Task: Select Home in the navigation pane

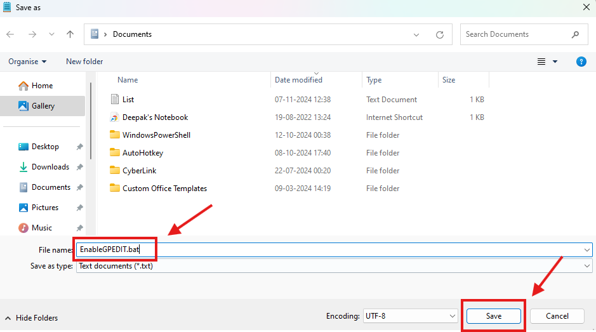Action: pos(43,86)
